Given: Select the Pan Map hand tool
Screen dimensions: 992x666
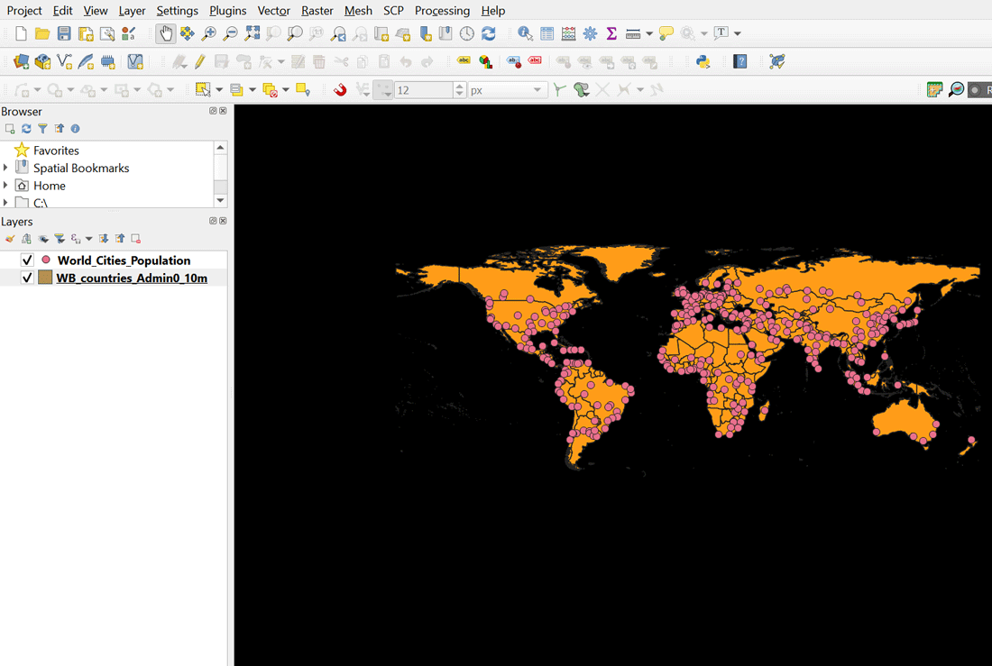Looking at the screenshot, I should pos(166,33).
